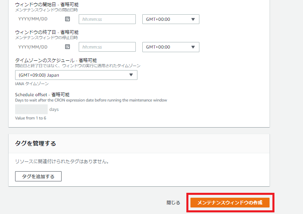Viewport: 303px width, 214px height.
Task: Select the 'ウィンドウの終了日 - 省略可能' label
Action: [x=47, y=32]
